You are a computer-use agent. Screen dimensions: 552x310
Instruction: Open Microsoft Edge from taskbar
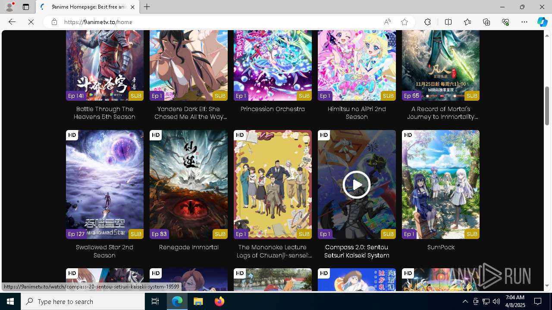177,301
